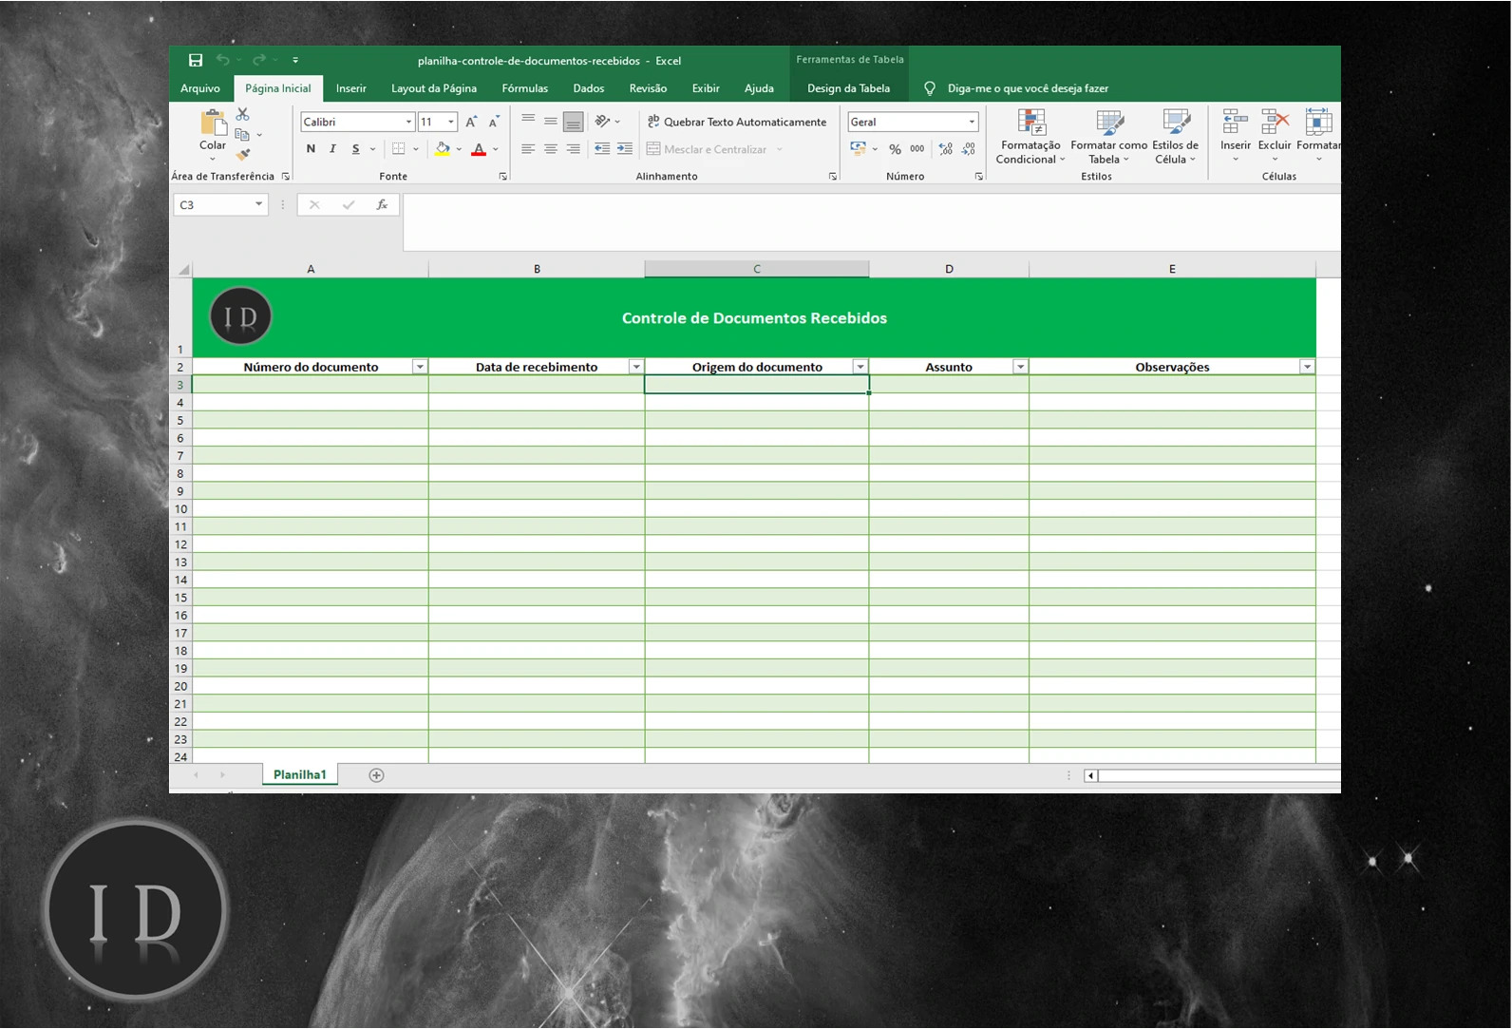
Task: Increase font size with large A
Action: pos(471,122)
